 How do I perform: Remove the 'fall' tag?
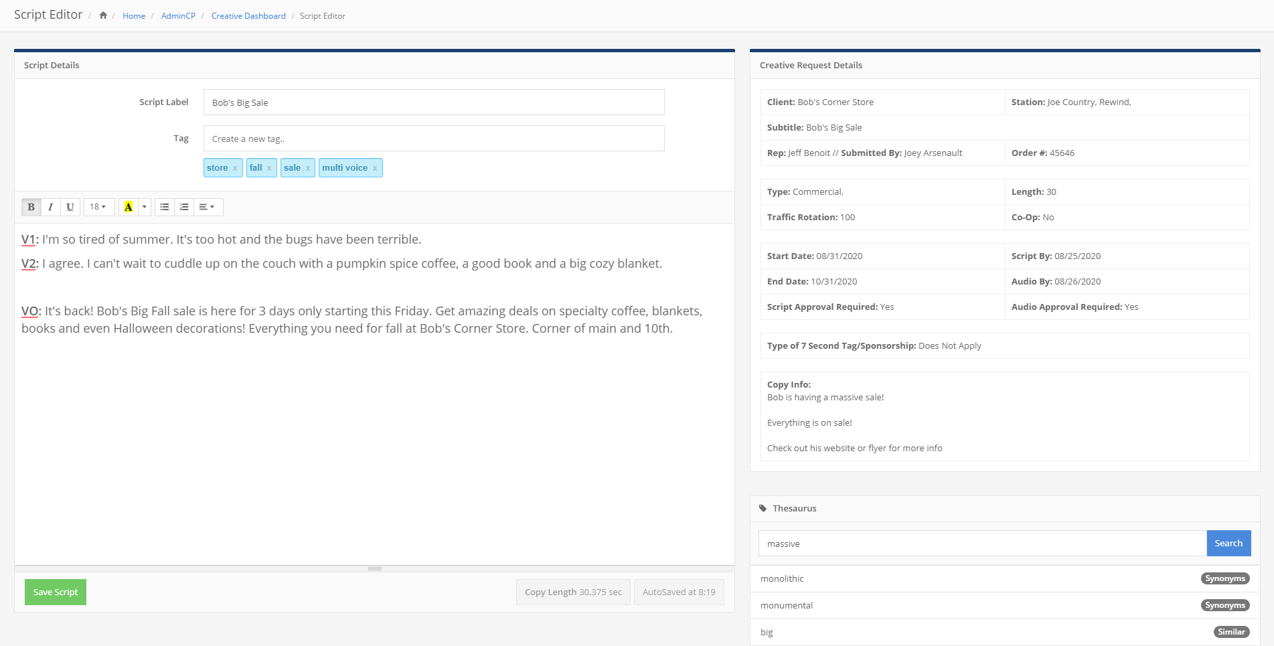pyautogui.click(x=269, y=168)
